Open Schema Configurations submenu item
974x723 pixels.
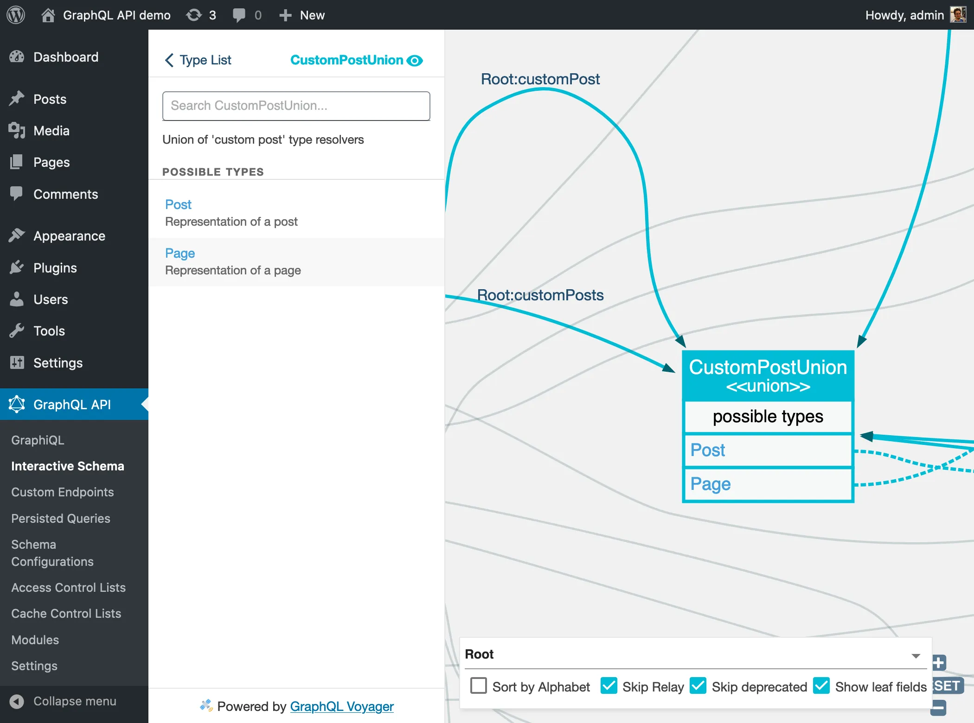point(52,553)
